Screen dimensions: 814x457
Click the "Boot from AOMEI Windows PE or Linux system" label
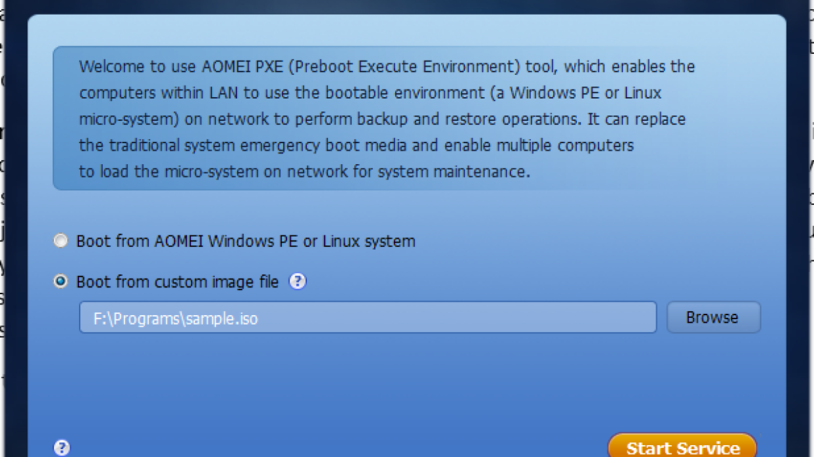(246, 241)
